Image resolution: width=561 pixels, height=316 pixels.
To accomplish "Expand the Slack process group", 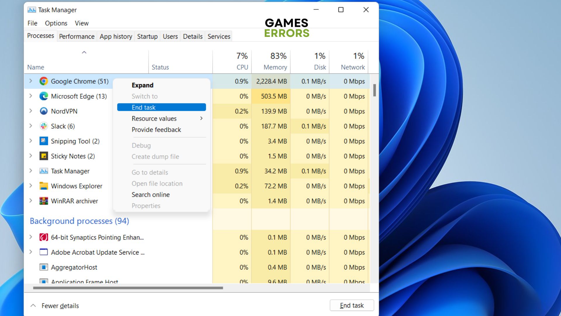I will [31, 126].
